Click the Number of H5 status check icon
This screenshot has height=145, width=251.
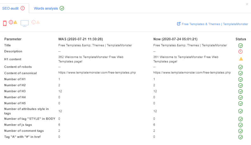coord(241,104)
